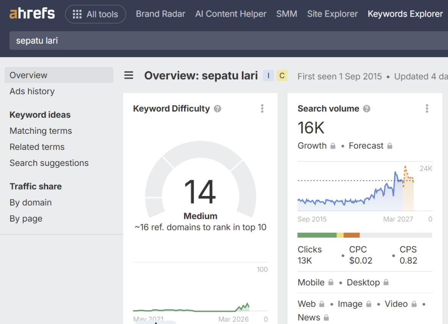Viewport: 448px width, 324px height.
Task: Toggle the sidebar hamburger menu icon
Action: [128, 75]
